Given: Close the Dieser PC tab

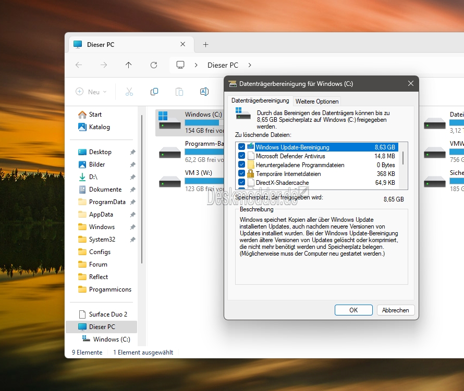Looking at the screenshot, I should (183, 44).
